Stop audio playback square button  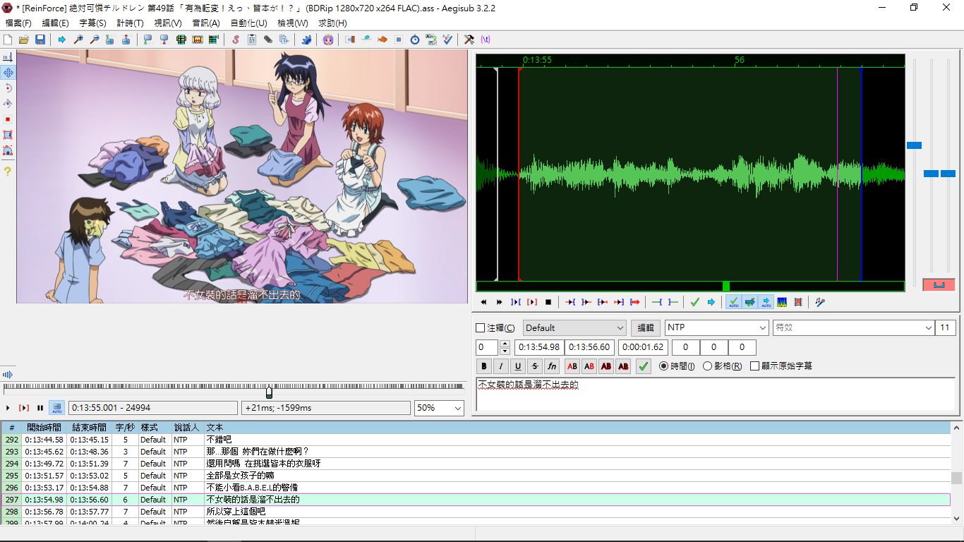(x=548, y=302)
